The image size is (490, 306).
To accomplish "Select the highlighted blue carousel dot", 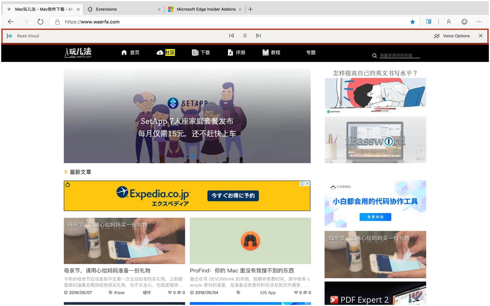I will (x=192, y=157).
